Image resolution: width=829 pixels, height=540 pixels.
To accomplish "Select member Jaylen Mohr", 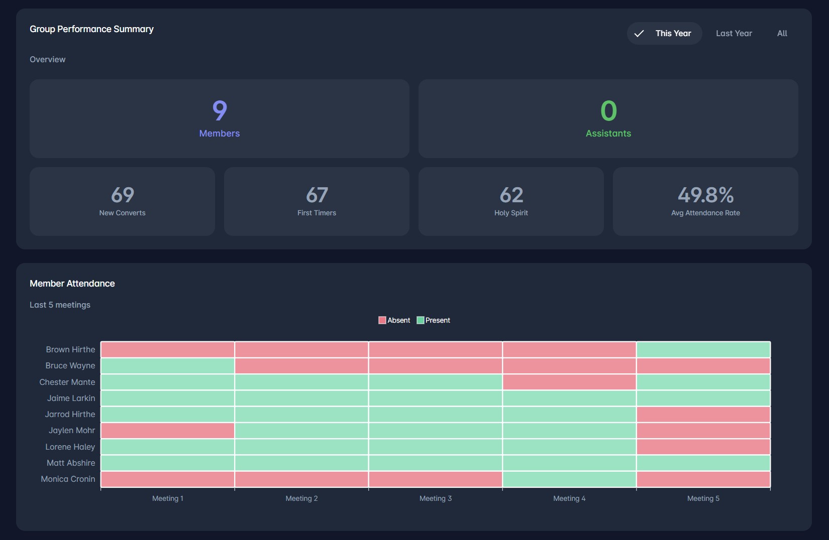I will pos(71,431).
